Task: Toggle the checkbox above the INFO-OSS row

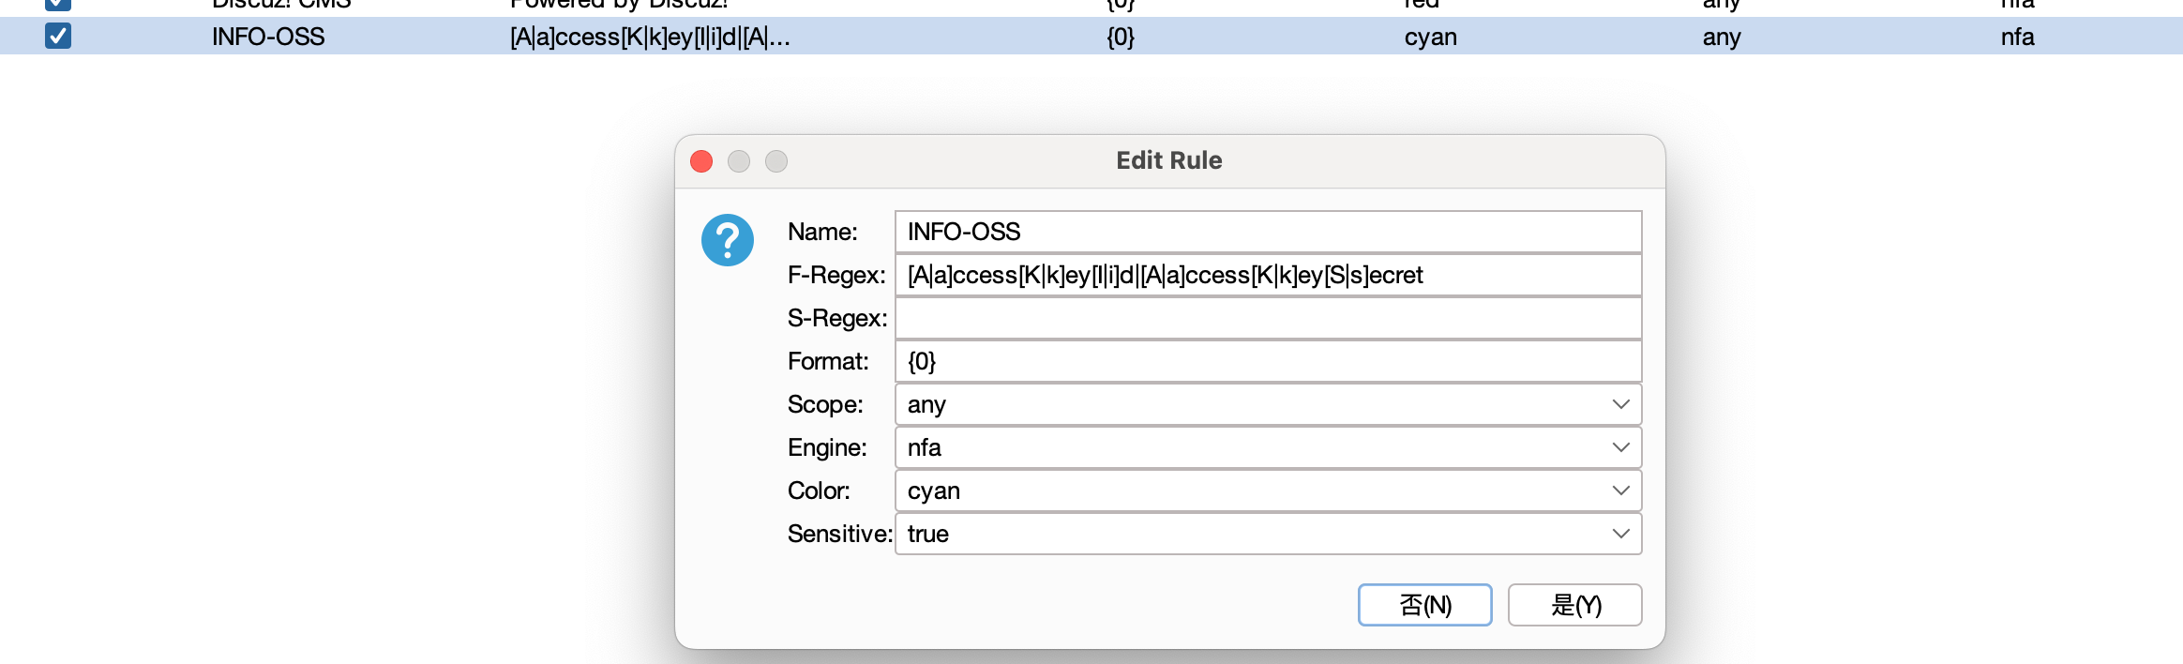Action: point(58,3)
